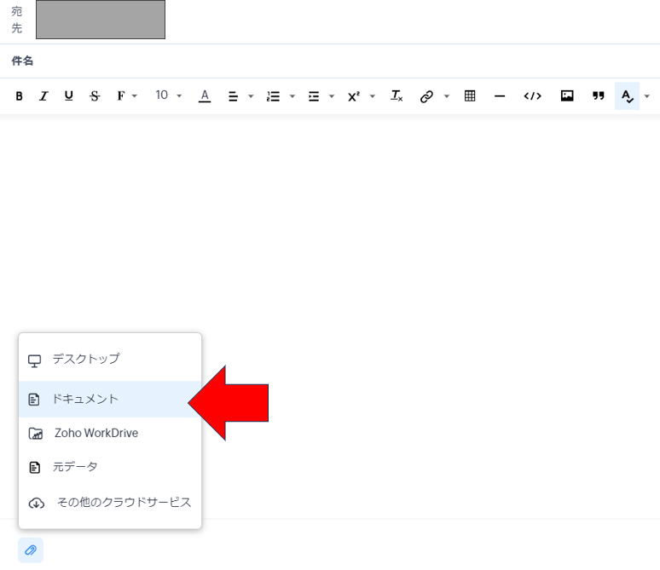This screenshot has height=570, width=660.
Task: Toggle bold formatting
Action: [x=19, y=96]
